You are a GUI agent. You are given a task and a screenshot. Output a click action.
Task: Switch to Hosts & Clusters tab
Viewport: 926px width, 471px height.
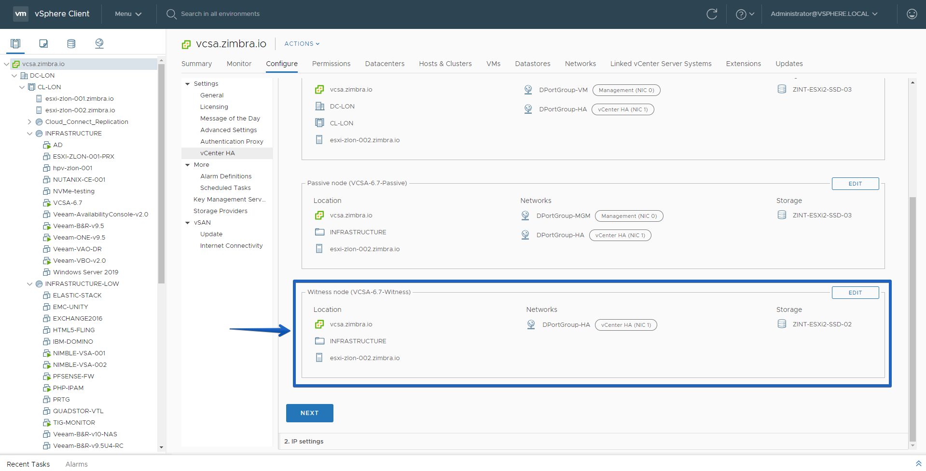(x=445, y=64)
